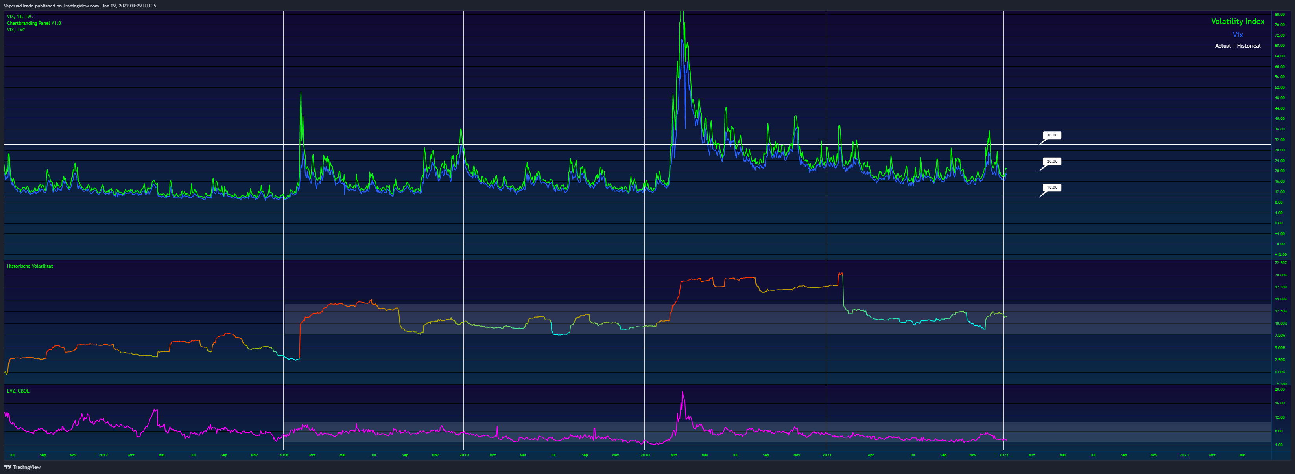Click the 17.50% value on volatility scale
The width and height of the screenshot is (1295, 474).
tap(1281, 287)
